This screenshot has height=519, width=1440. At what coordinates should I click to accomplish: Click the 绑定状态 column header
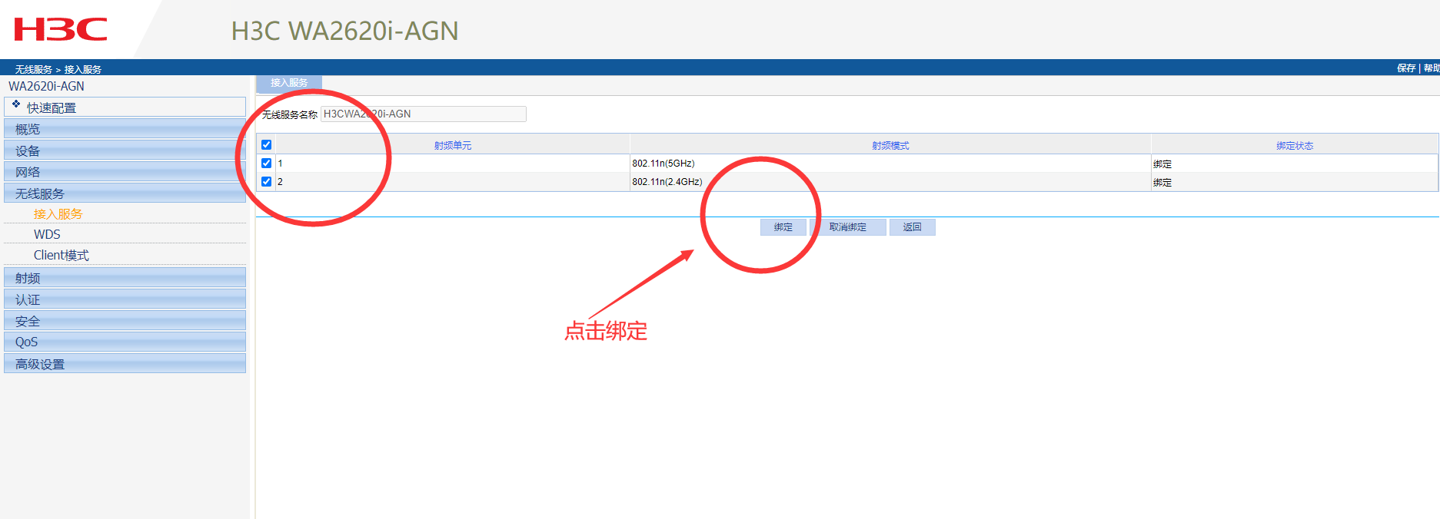click(1295, 145)
